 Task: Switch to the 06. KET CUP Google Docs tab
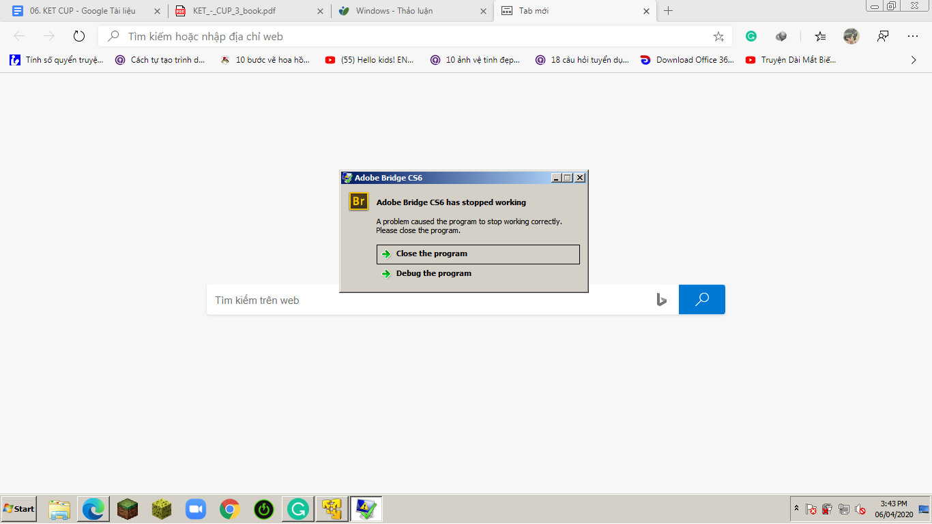tap(83, 11)
